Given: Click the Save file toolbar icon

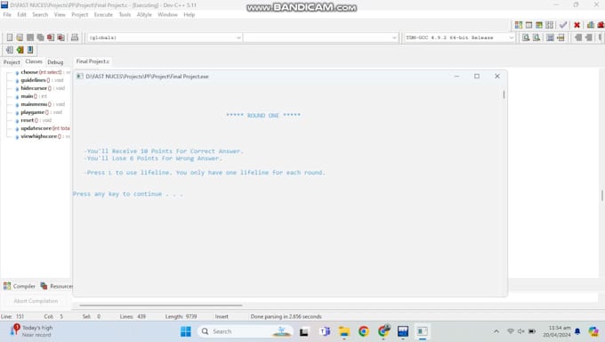Looking at the screenshot, I should point(30,37).
